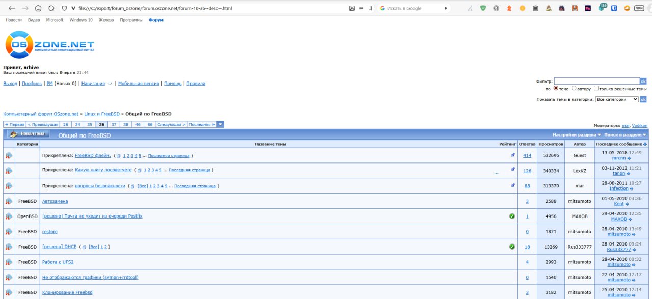Open the green shield extension icon
This screenshot has width=652, height=299.
click(483, 8)
